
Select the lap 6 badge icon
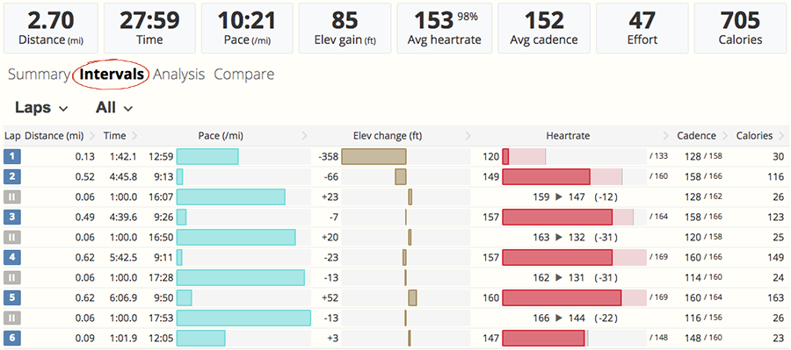point(11,338)
